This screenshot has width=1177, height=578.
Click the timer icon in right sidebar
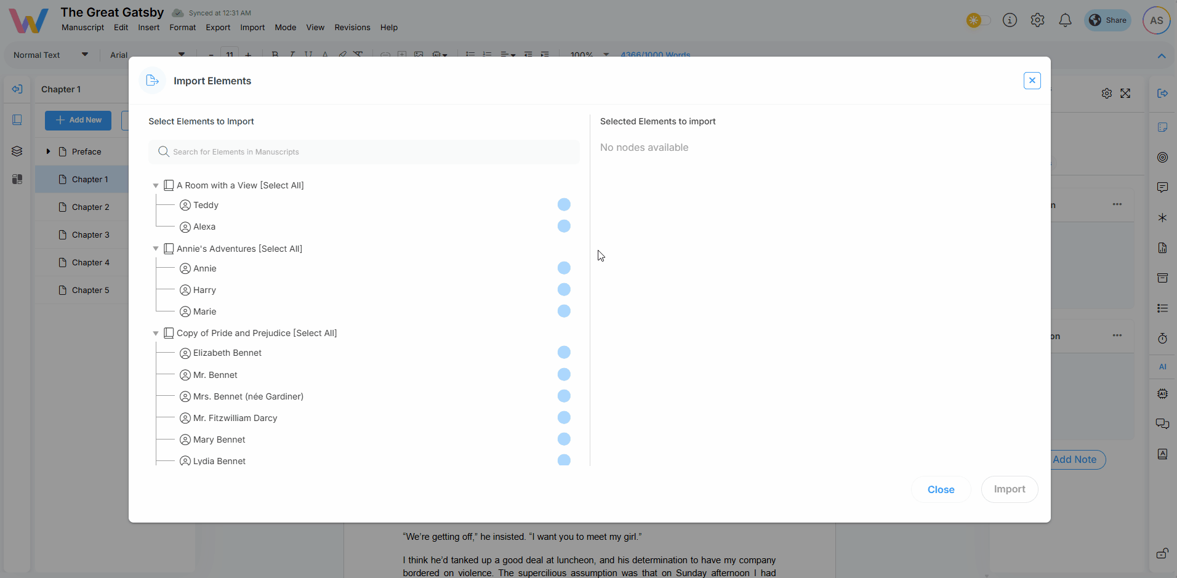click(x=1162, y=339)
